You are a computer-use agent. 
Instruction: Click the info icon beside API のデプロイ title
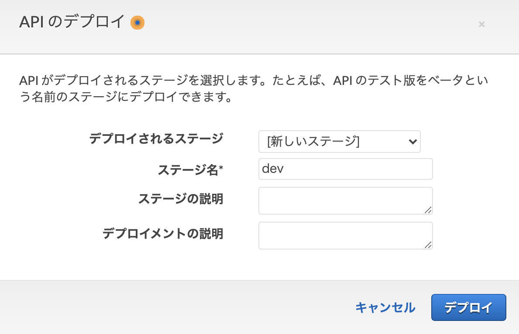coord(138,22)
